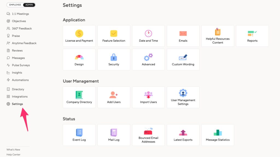Open Design rainbow icon
The height and width of the screenshot is (157, 280).
[79, 57]
